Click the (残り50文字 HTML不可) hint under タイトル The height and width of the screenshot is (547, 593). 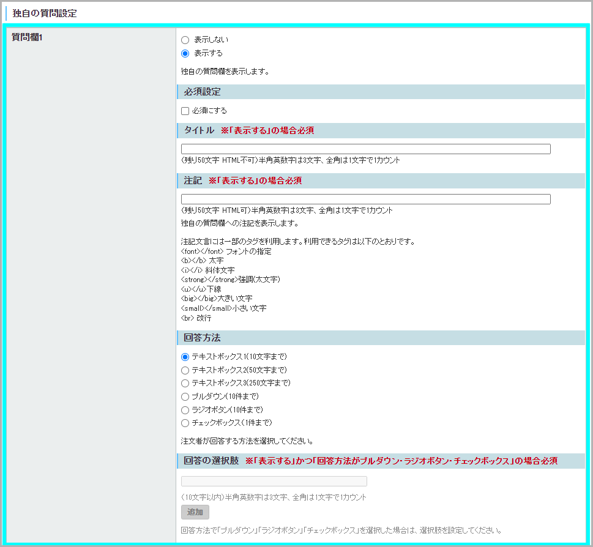click(x=291, y=160)
